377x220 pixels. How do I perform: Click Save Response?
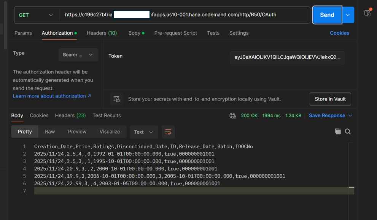tap(327, 116)
